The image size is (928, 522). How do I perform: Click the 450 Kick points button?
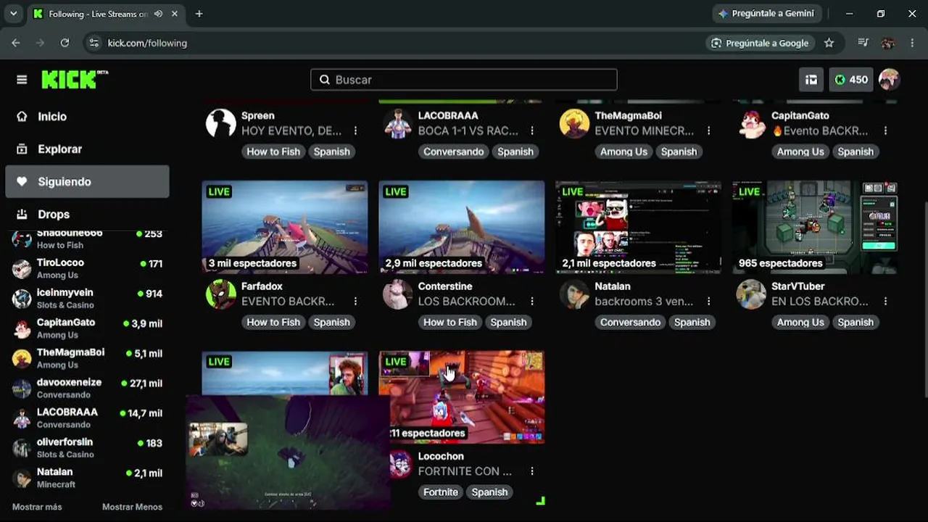[851, 80]
